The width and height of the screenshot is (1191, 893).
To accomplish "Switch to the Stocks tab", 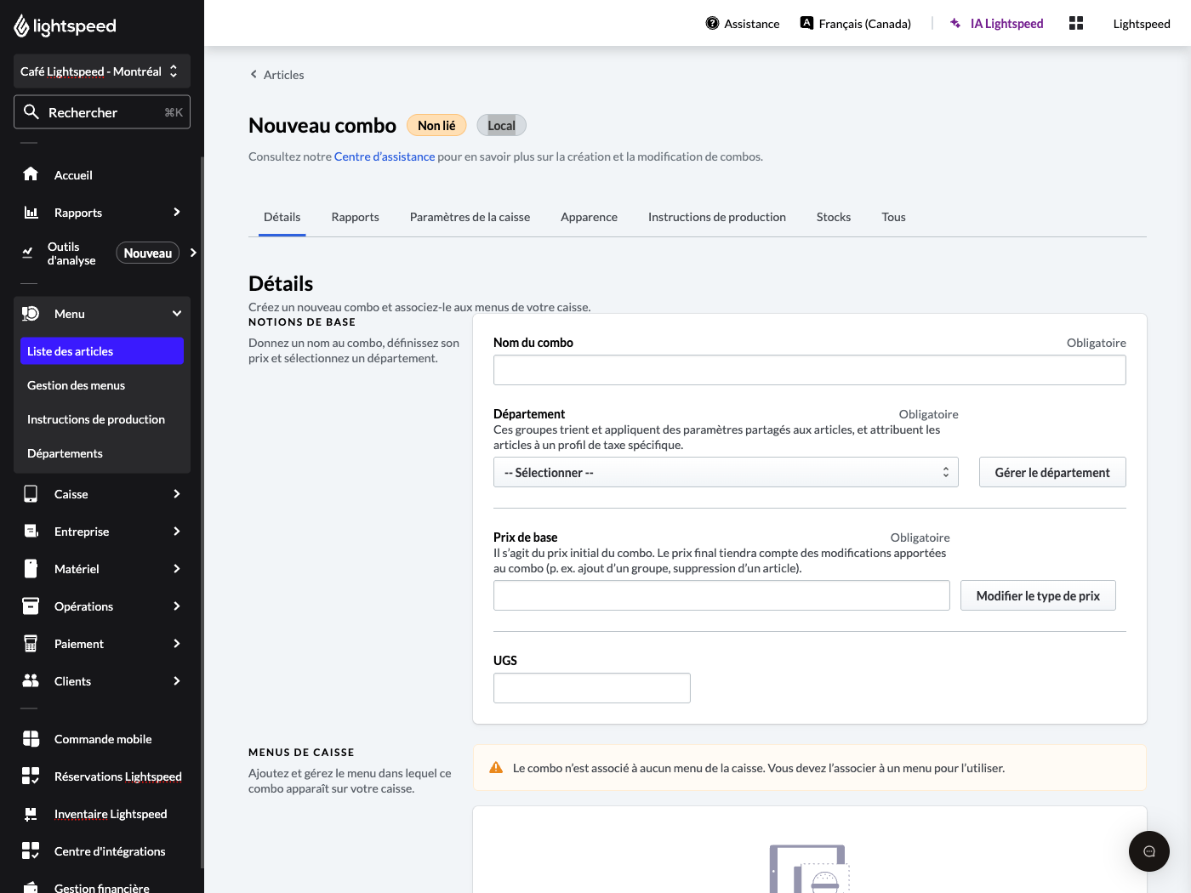I will (x=834, y=217).
